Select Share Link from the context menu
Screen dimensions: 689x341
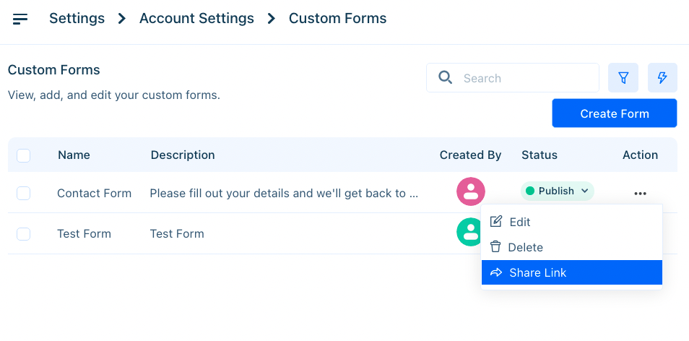(x=572, y=272)
